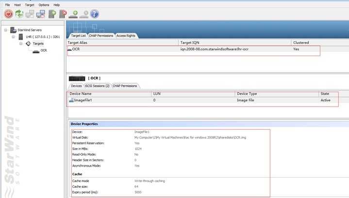Open the Target menu

pos(30,5)
